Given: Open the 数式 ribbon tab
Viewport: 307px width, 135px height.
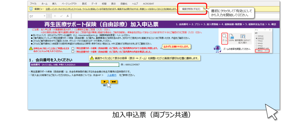Looking at the screenshot, I should pyautogui.click(x=84, y=4).
